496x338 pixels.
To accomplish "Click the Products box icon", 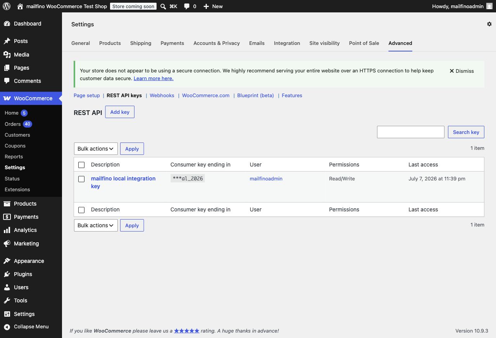I will point(7,204).
